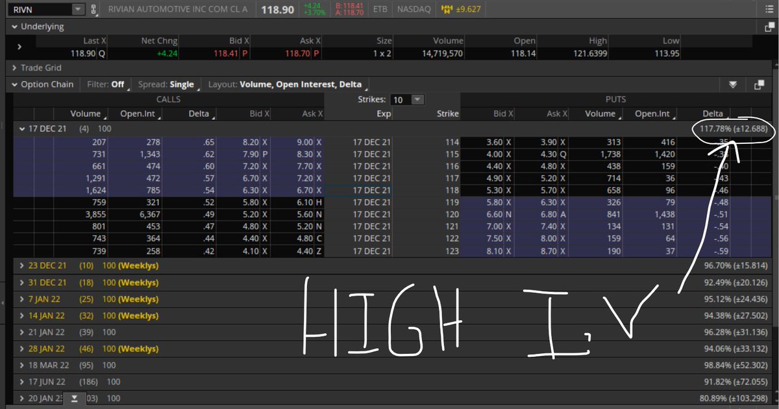
Task: Collapse the 17 DEC 21 expiration row
Action: tap(23, 128)
